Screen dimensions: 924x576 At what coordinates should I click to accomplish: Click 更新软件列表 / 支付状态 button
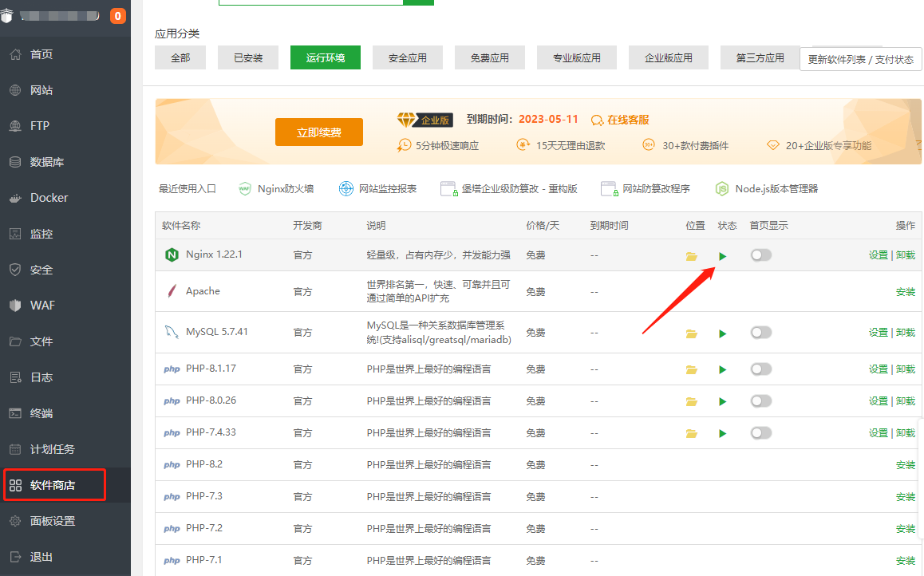tap(861, 60)
